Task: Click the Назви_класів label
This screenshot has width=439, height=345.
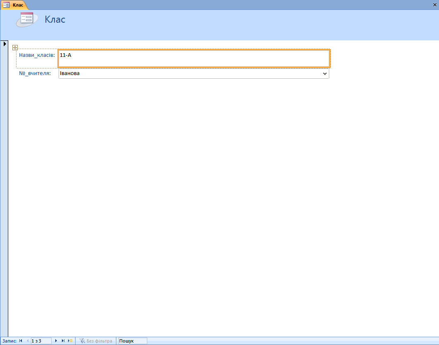Action: pos(37,55)
